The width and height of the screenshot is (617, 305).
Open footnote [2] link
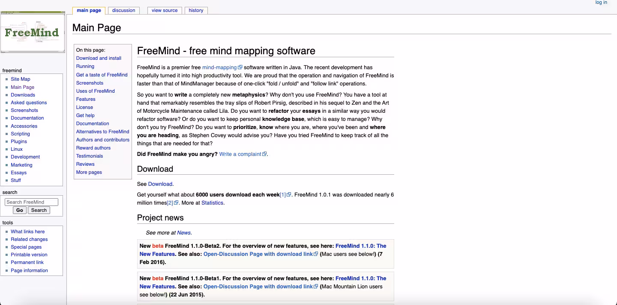(x=172, y=203)
